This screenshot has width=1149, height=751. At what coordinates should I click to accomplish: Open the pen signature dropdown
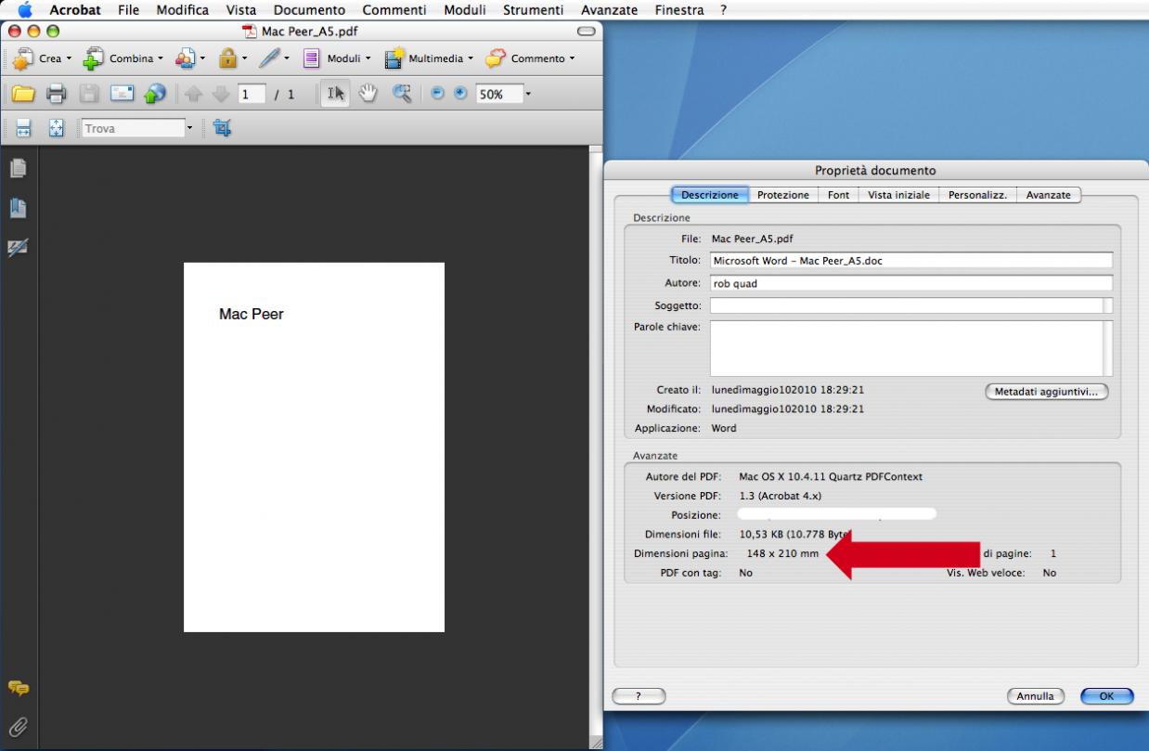click(x=274, y=58)
